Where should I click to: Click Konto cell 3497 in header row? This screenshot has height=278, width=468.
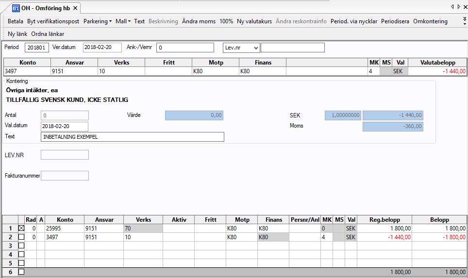tap(27, 71)
